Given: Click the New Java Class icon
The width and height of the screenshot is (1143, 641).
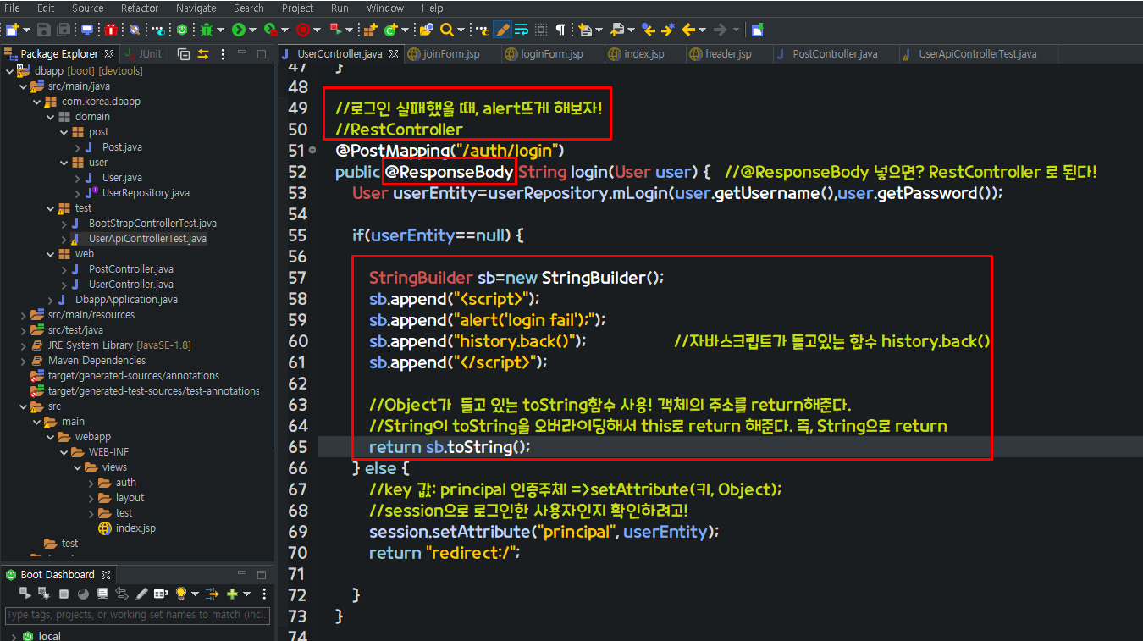Looking at the screenshot, I should tap(390, 30).
